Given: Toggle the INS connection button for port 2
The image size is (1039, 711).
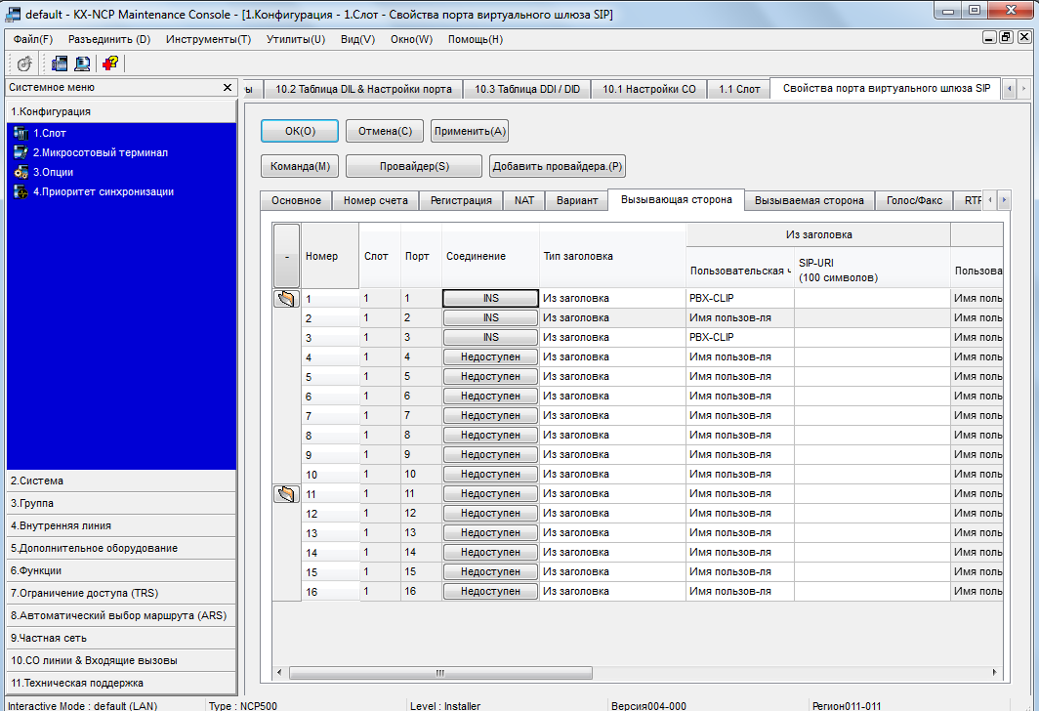Looking at the screenshot, I should (x=490, y=318).
